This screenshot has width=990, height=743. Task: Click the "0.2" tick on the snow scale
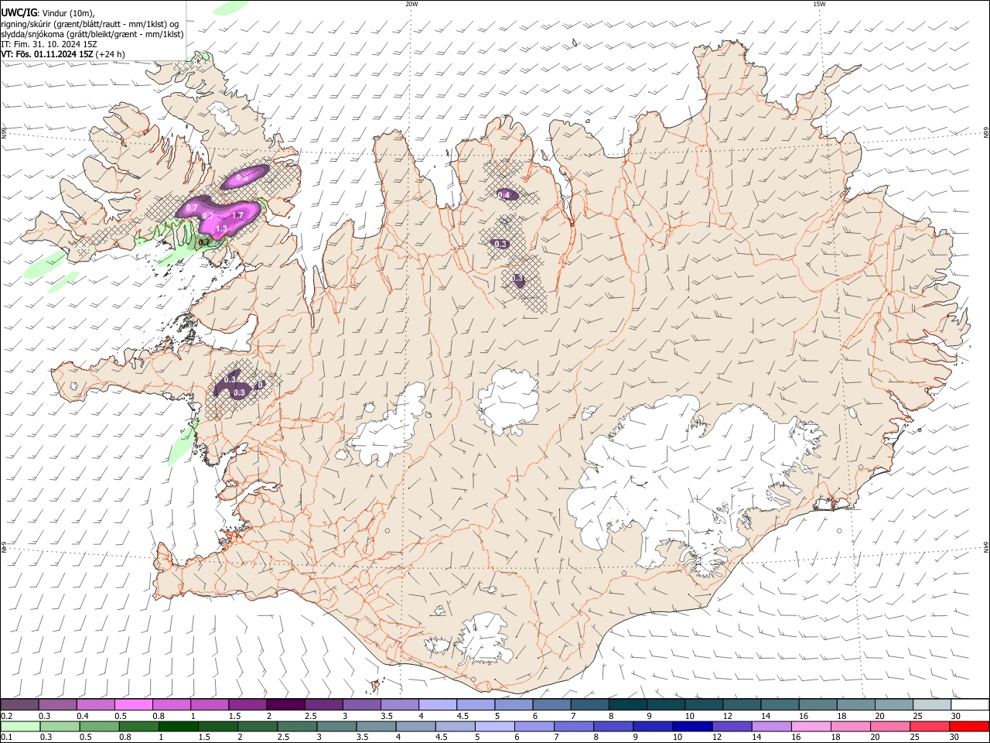pos(5,716)
